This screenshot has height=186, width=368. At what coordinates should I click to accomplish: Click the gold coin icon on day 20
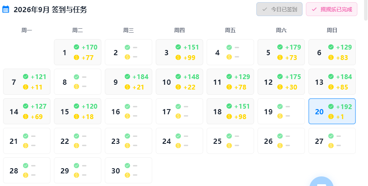point(331,116)
